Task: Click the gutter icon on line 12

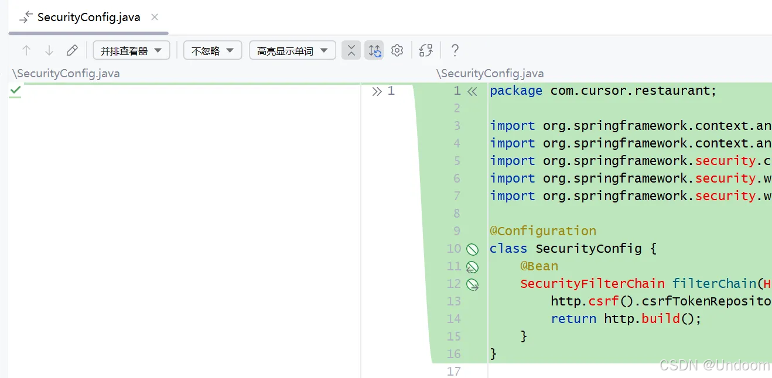Action: (473, 284)
